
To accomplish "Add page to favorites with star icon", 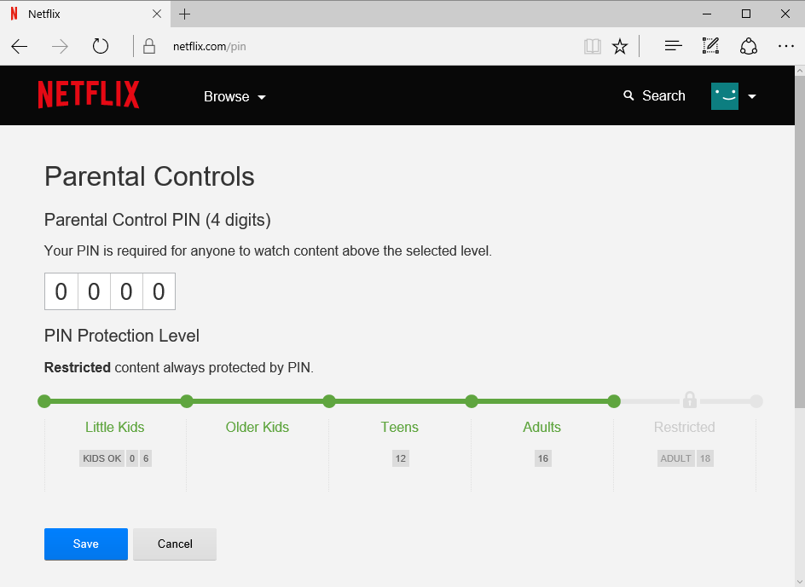I will [620, 46].
